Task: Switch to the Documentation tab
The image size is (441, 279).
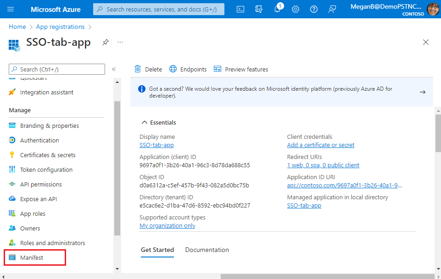Action: point(207,250)
